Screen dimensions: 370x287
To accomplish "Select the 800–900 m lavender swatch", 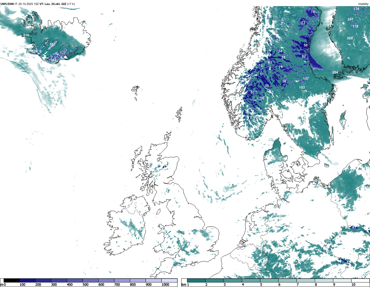I will pos(138,280).
